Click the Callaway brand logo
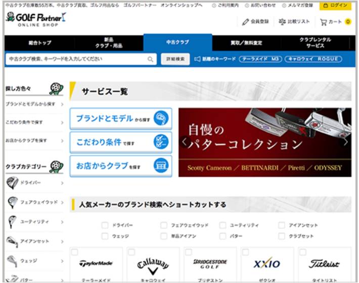Screen dimensions: 359x283 coord(153,266)
